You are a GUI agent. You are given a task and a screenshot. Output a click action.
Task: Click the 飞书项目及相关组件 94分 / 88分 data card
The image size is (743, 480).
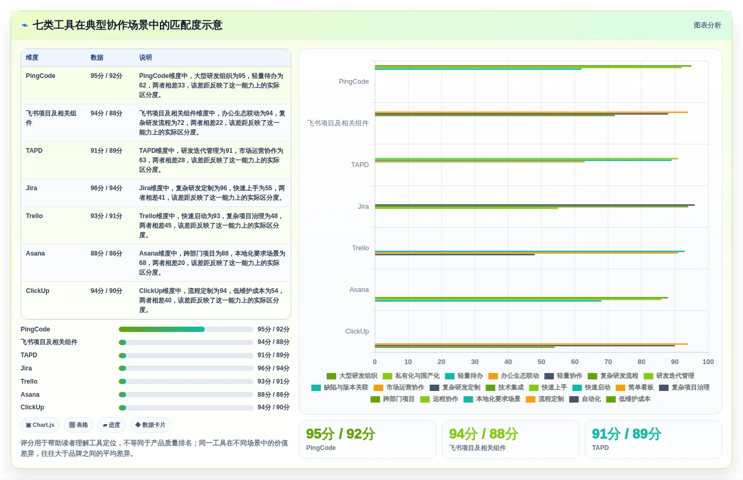(510, 439)
